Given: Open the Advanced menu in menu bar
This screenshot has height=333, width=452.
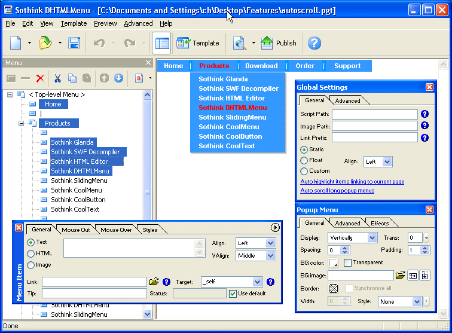Looking at the screenshot, I should (138, 23).
